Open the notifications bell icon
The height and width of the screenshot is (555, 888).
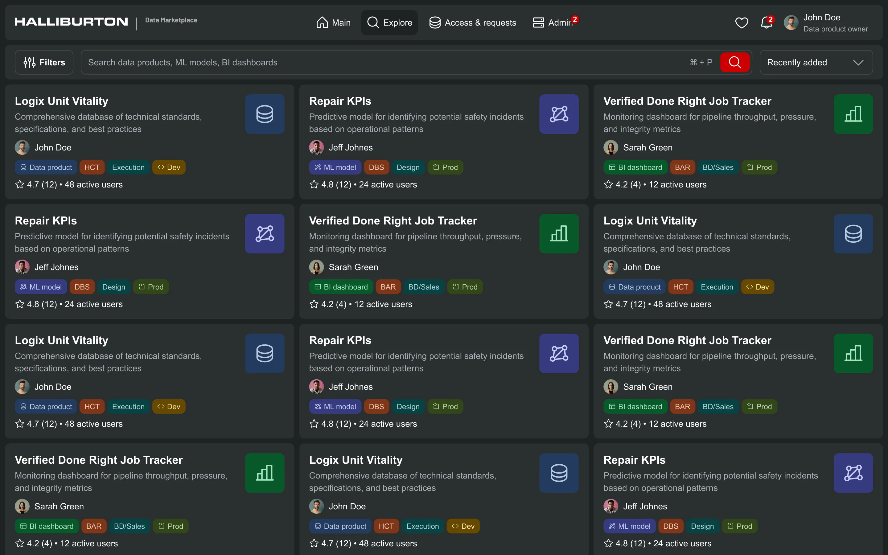[766, 23]
